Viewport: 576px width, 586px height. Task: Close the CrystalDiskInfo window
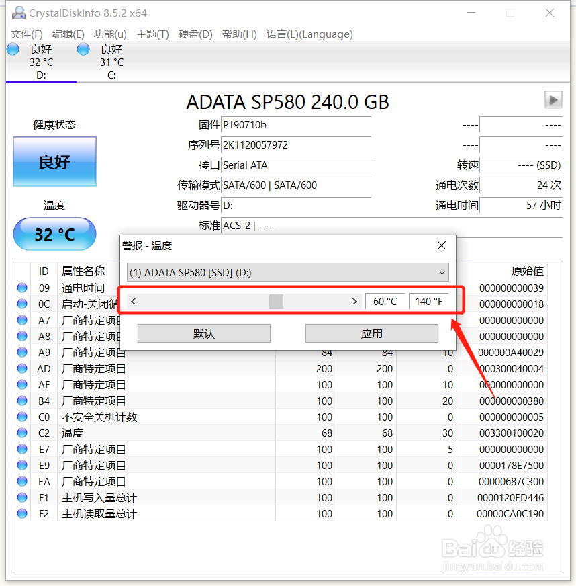click(x=550, y=13)
